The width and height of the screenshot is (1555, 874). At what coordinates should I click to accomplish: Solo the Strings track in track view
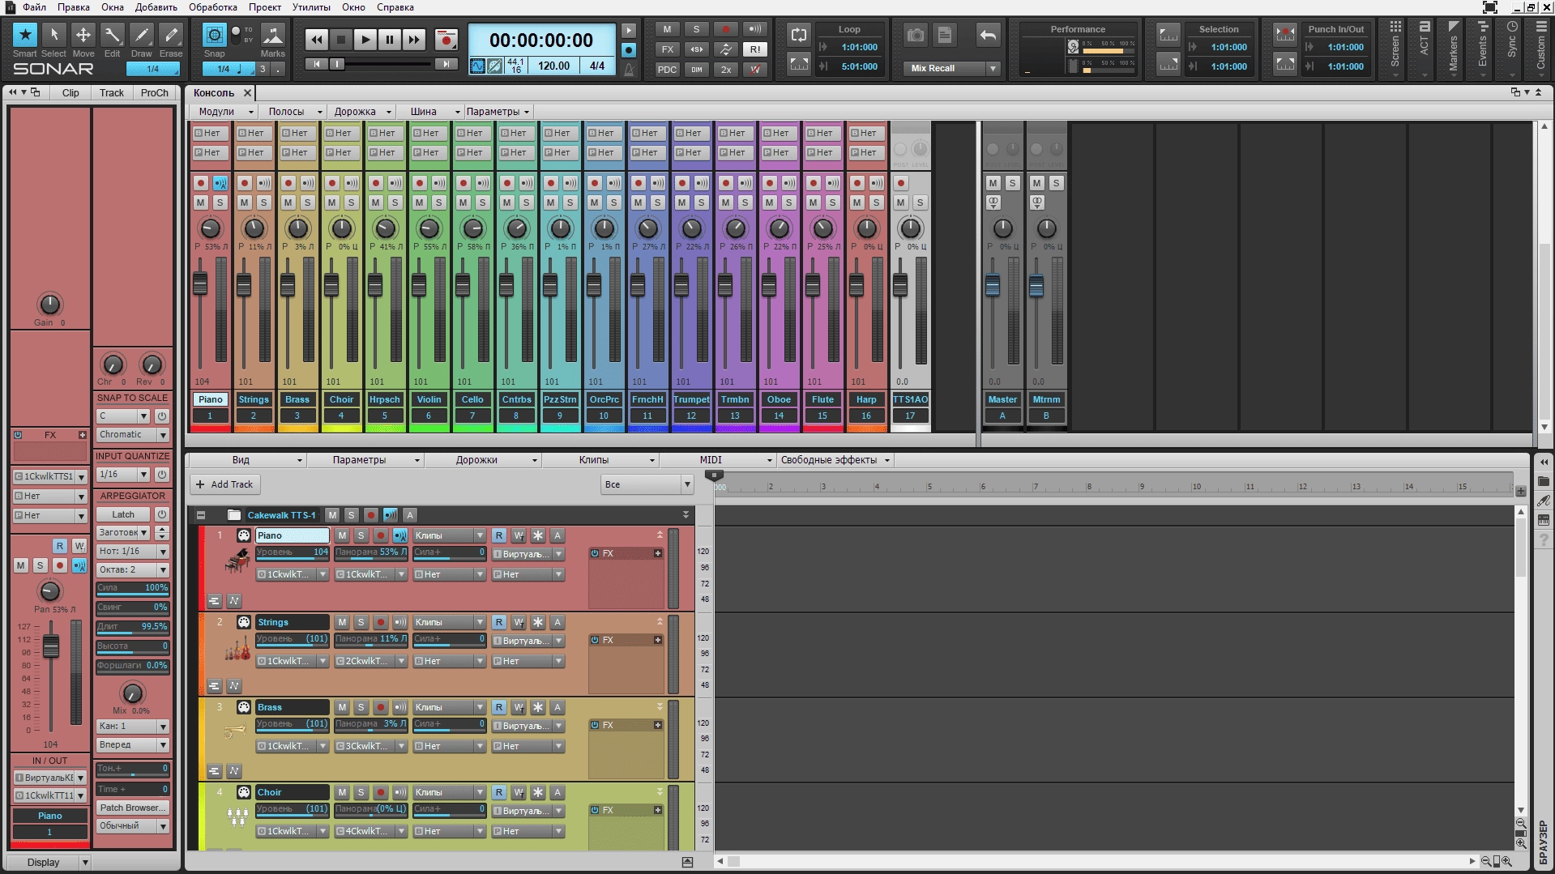click(361, 622)
